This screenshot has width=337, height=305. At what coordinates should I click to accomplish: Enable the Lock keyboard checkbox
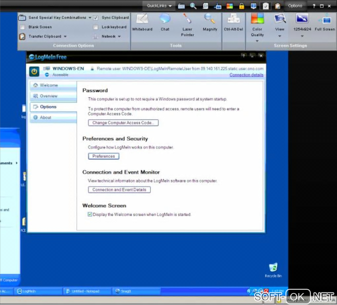tap(95, 27)
